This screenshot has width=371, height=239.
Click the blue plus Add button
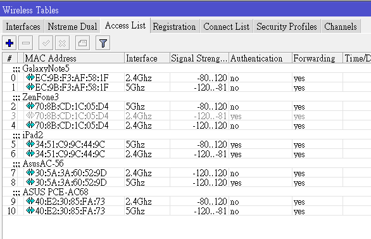pos(9,43)
